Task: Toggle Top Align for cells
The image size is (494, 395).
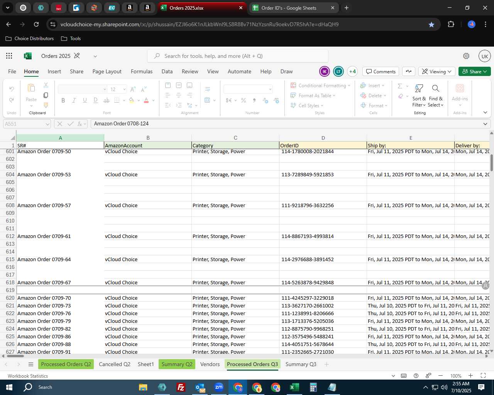Action: [167, 85]
